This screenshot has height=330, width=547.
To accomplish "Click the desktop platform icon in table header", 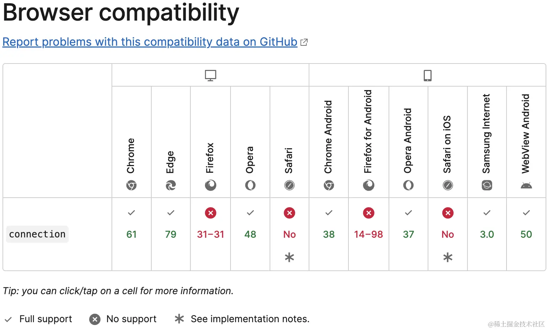I will point(210,75).
